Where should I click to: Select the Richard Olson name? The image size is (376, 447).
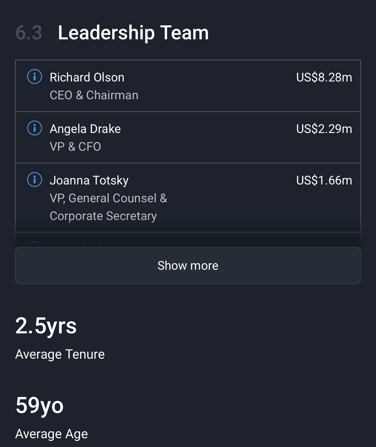pos(87,77)
